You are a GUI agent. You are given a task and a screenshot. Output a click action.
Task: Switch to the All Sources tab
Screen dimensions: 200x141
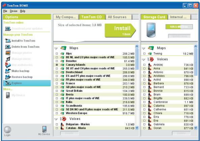[118, 17]
